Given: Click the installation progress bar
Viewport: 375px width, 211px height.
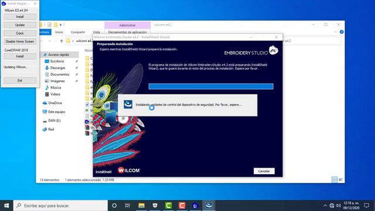Looking at the screenshot, I should (211, 86).
